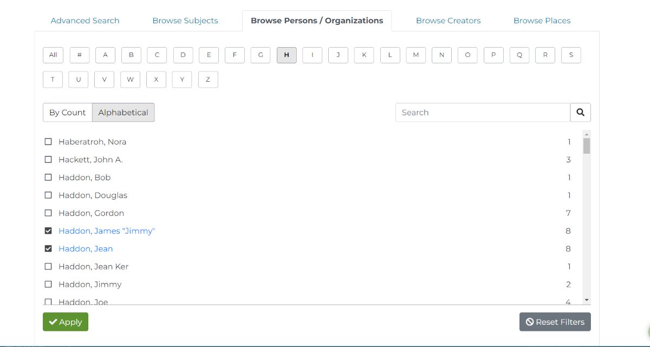Image resolution: width=650 pixels, height=347 pixels.
Task: Check the Haberatroh, Nora checkbox
Action: pos(48,142)
